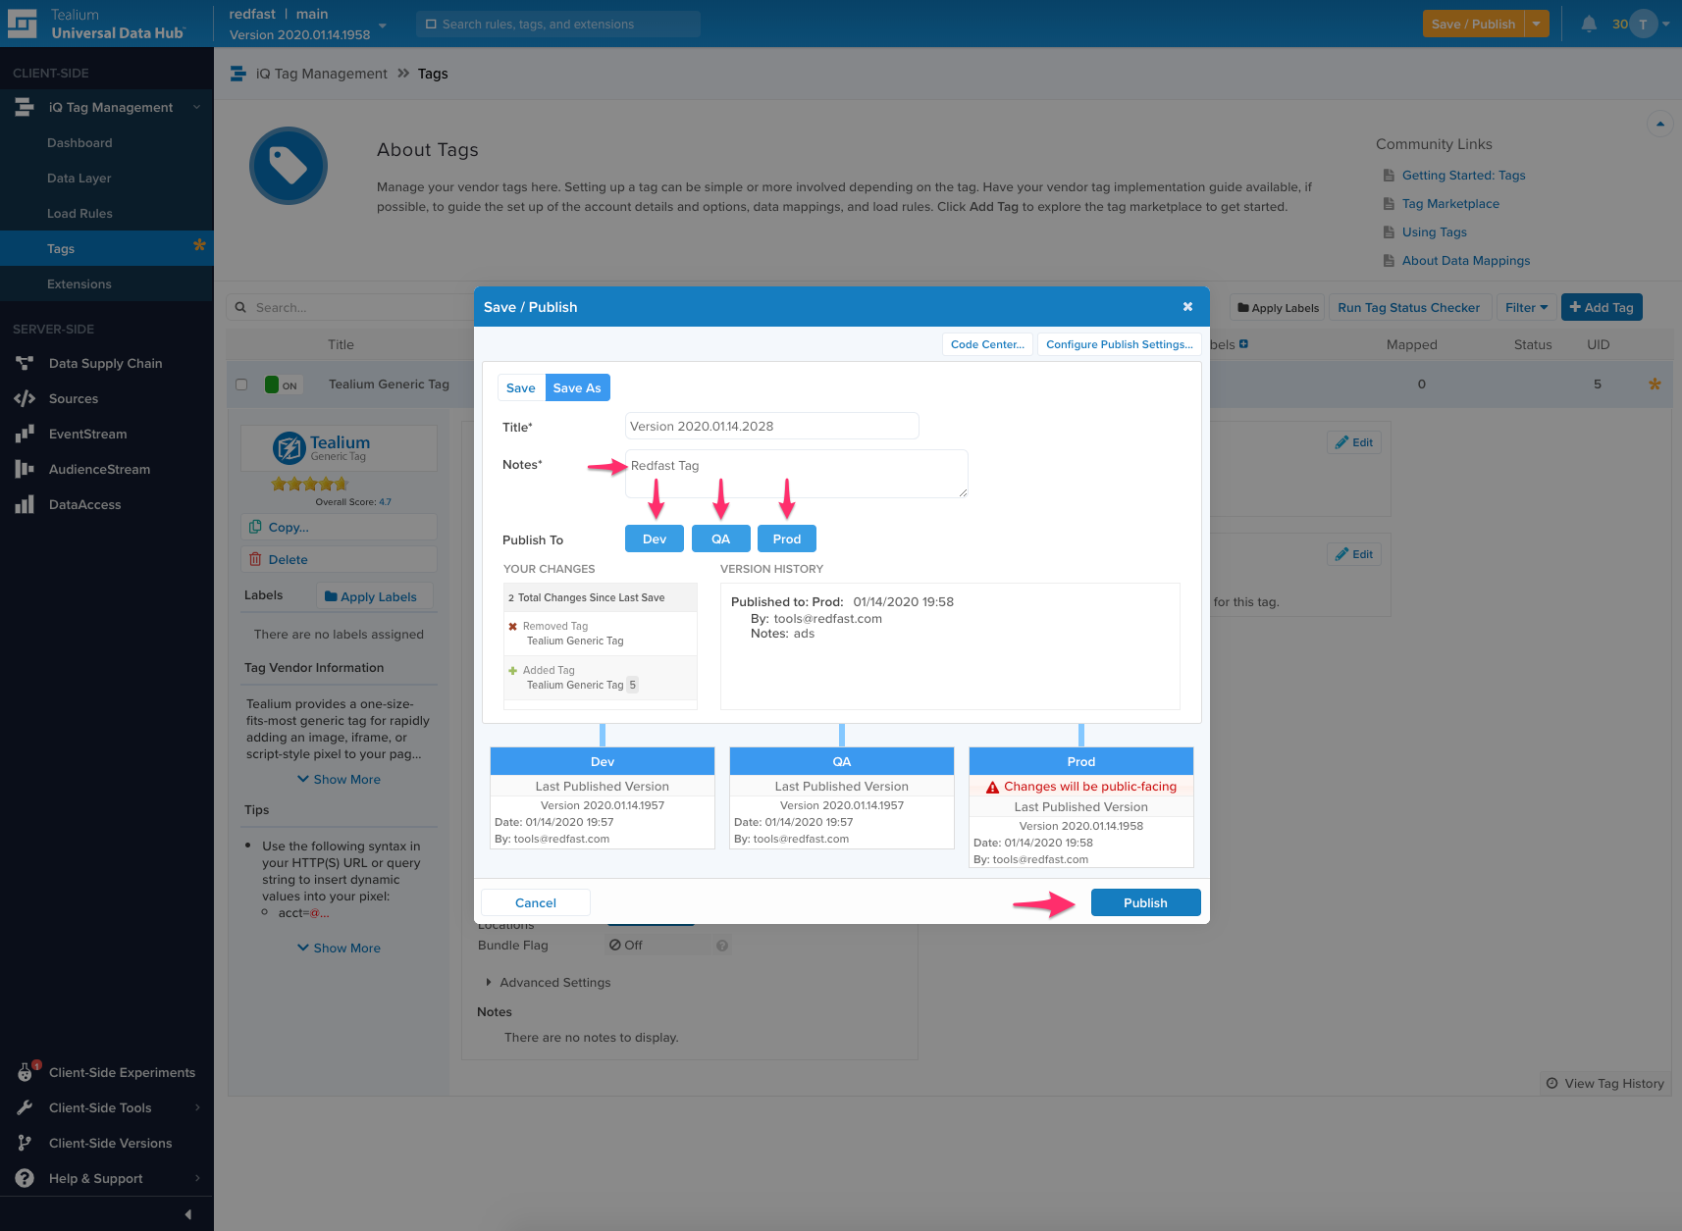This screenshot has height=1231, width=1682.
Task: Open the Save / Publish dropdown arrow
Action: 1537,24
